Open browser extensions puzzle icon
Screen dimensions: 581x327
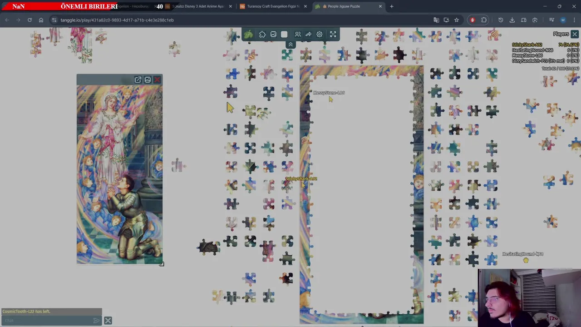[x=484, y=20]
